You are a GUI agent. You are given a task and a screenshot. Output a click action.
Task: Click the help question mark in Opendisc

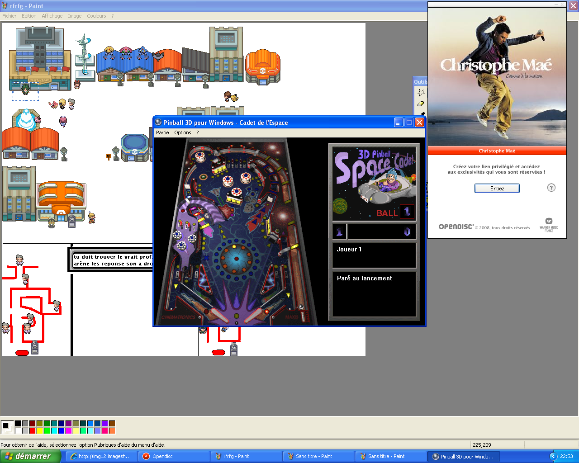pyautogui.click(x=551, y=188)
